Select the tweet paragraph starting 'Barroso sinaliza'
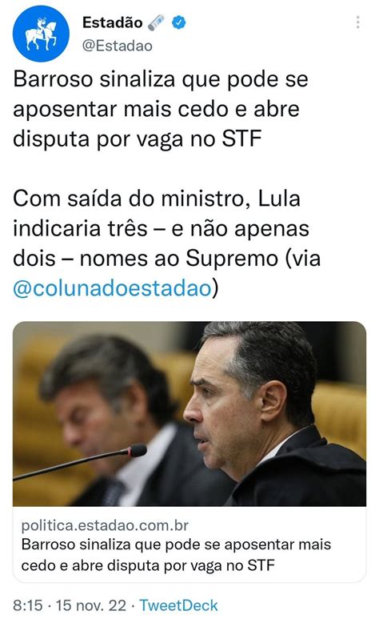Image resolution: width=379 pixels, height=623 pixels. (161, 109)
